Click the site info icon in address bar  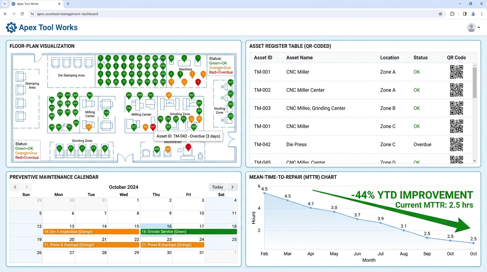(32, 14)
